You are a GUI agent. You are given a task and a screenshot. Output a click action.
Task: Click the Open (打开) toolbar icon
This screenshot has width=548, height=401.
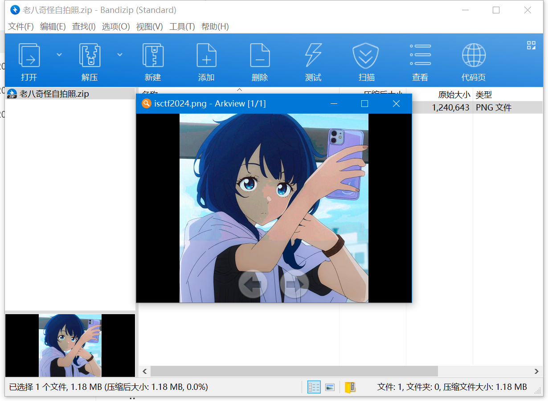29,55
